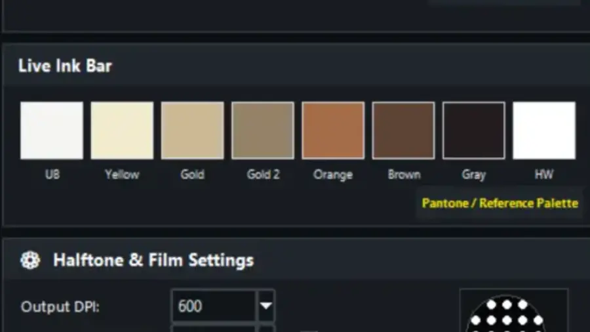Click the Output DPI value field showing 600
The width and height of the screenshot is (590, 332).
coord(214,306)
